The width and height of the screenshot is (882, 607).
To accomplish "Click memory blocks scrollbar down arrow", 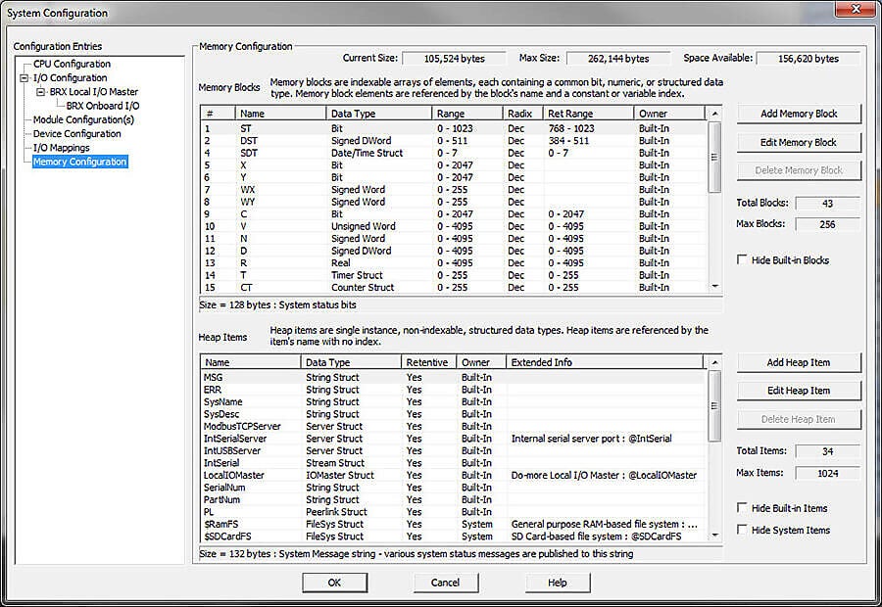I will point(715,287).
